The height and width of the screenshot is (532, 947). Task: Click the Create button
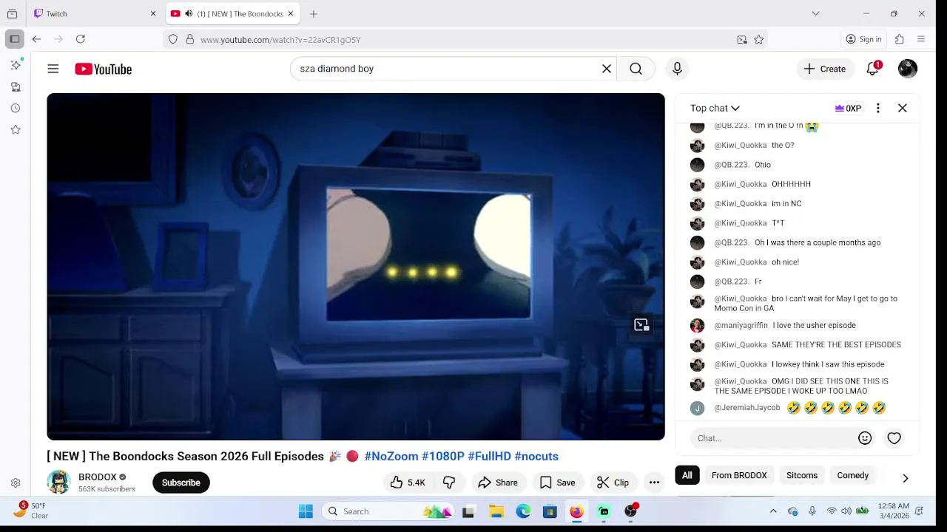825,69
